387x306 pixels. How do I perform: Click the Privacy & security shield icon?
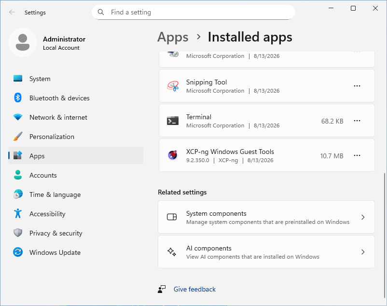[x=18, y=233]
